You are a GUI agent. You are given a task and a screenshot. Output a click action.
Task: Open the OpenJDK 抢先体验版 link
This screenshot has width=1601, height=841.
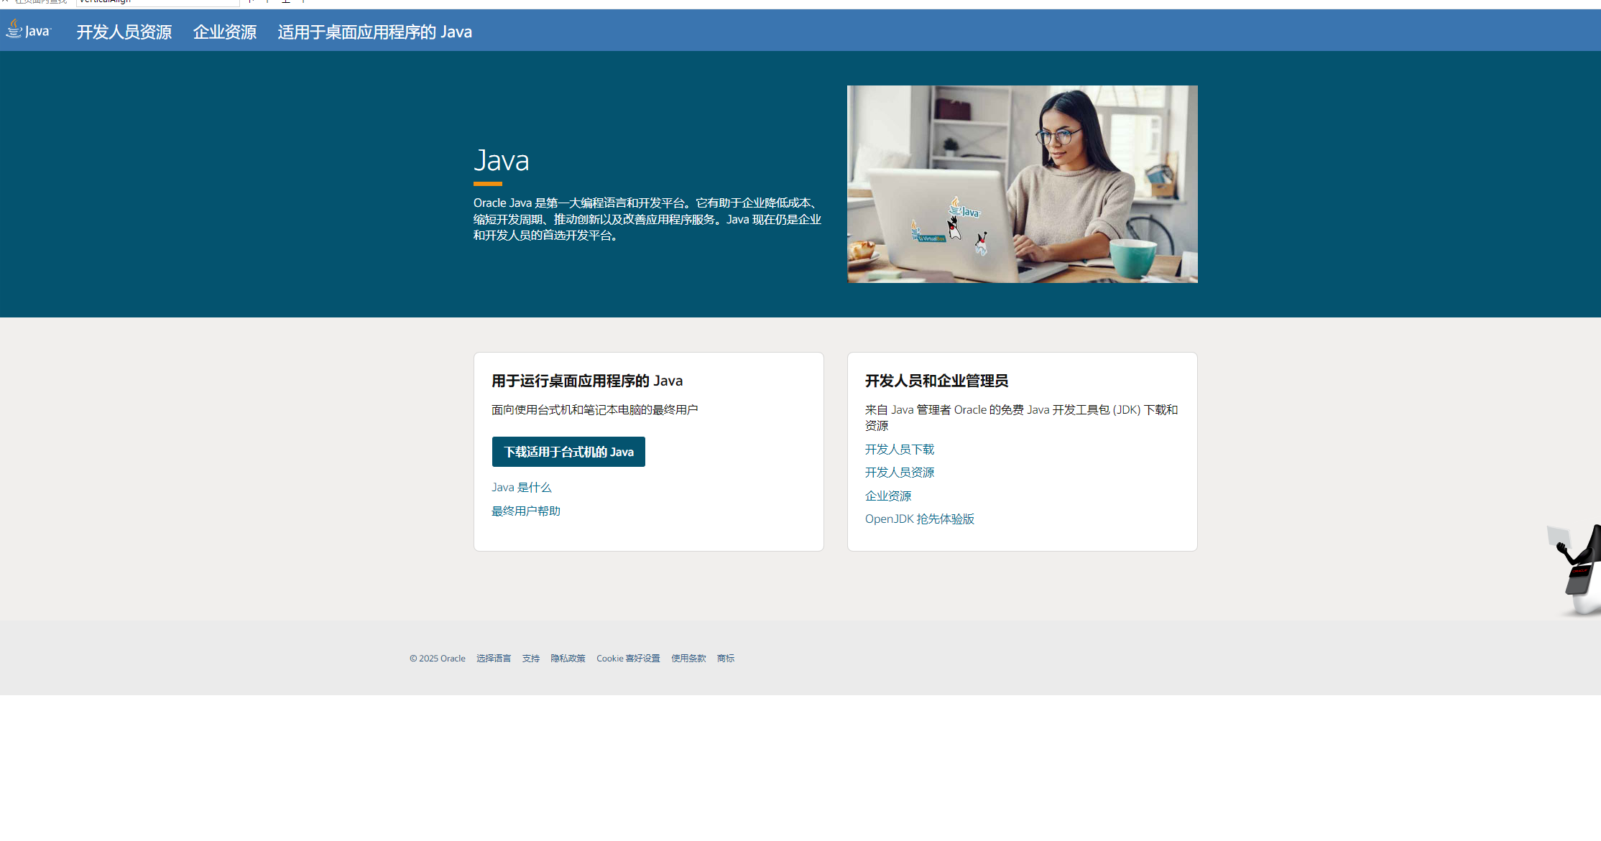920,519
